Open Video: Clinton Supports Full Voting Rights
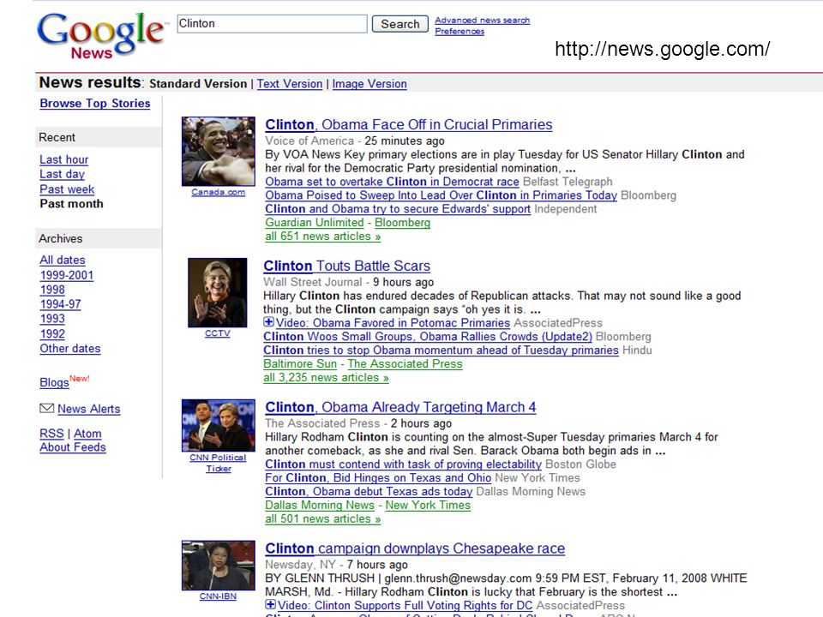 pyautogui.click(x=405, y=606)
